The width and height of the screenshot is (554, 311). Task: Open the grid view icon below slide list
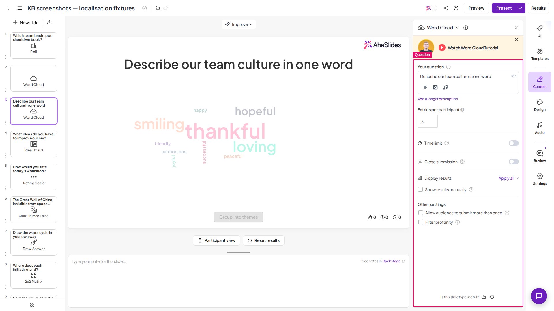(32, 305)
